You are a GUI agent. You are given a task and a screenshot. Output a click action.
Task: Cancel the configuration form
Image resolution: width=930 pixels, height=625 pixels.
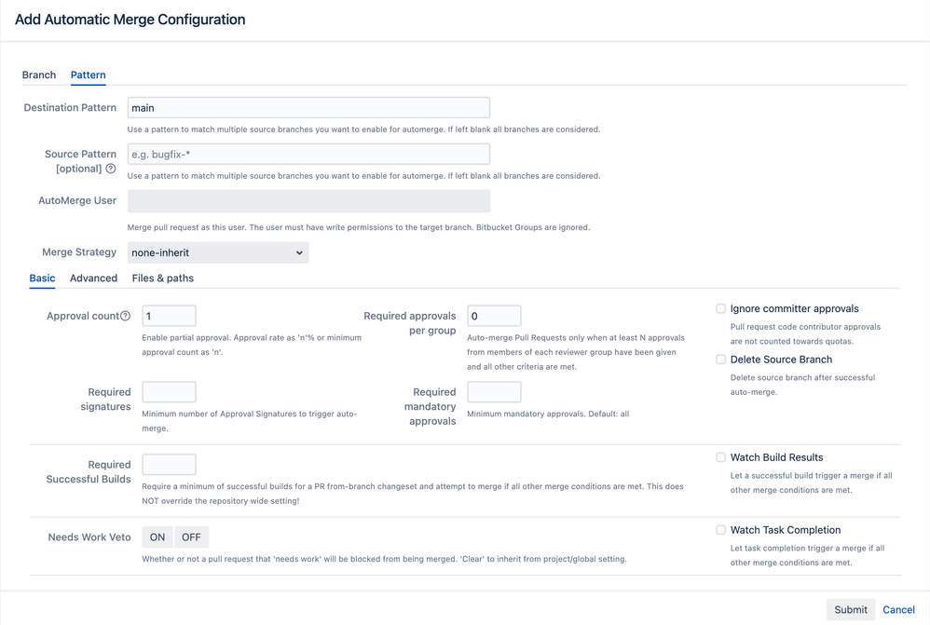[898, 609]
